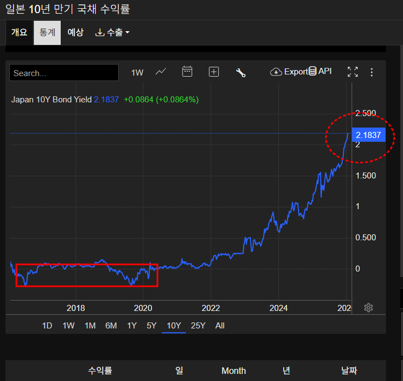Viewport: 403px width, 381px height.
Task: Open the wrench chart tools icon
Action: coord(241,72)
